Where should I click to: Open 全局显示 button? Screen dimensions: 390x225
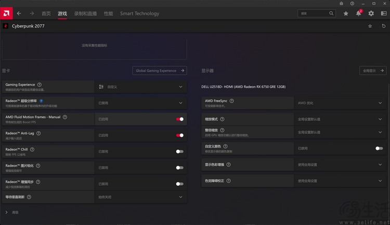(x=373, y=71)
